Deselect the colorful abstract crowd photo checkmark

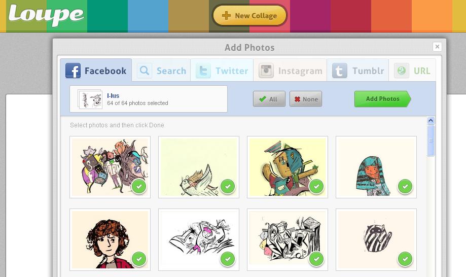pyautogui.click(x=139, y=187)
